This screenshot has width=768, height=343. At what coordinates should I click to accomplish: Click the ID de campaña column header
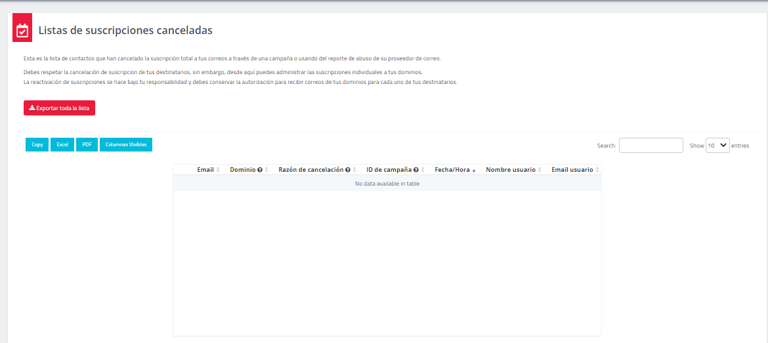click(389, 170)
